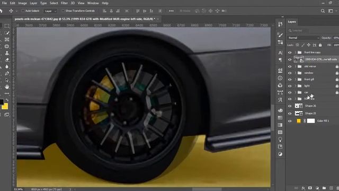Open the Character panel icon
This screenshot has width=339, height=191.
(x=280, y=53)
